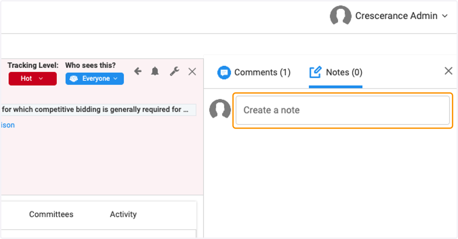
Task: Click the Crescerance Admin profile avatar
Action: [x=340, y=16]
